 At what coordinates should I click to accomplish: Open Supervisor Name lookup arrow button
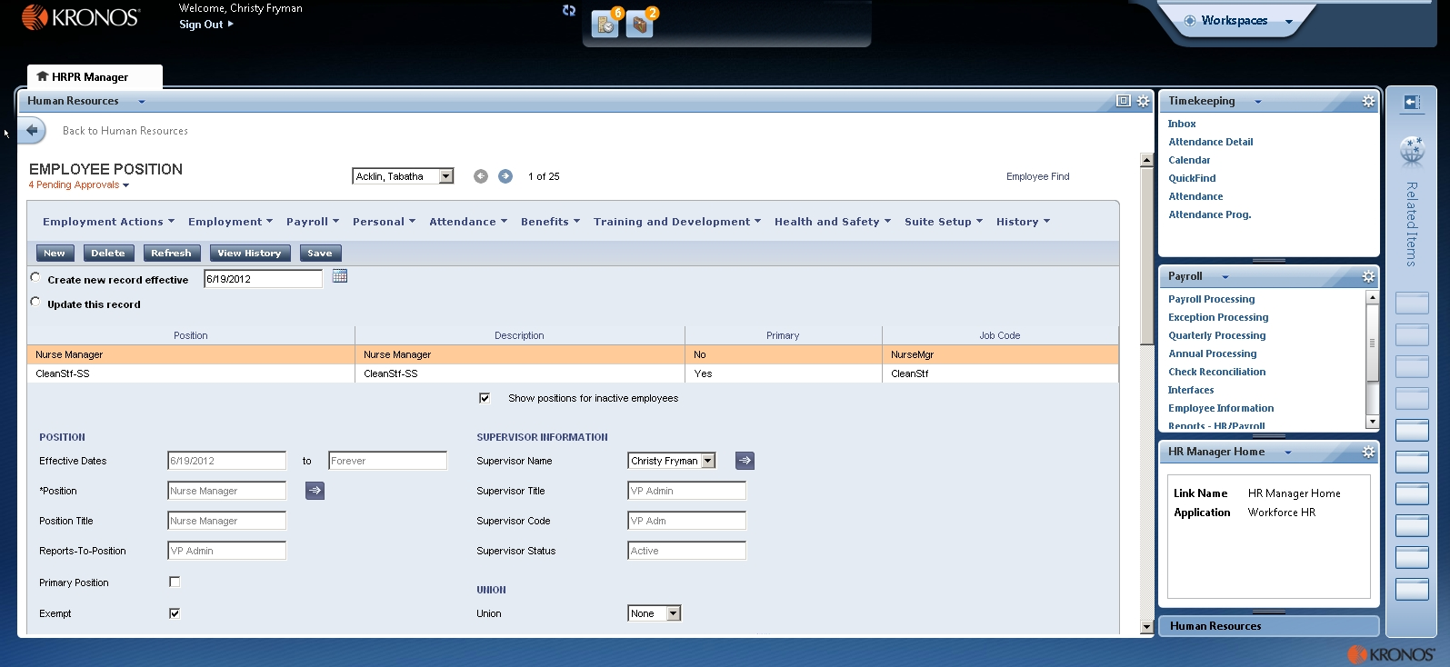coord(745,461)
